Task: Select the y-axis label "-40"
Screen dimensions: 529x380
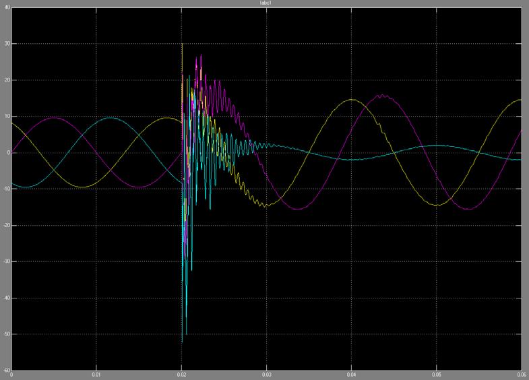Action: coord(7,298)
